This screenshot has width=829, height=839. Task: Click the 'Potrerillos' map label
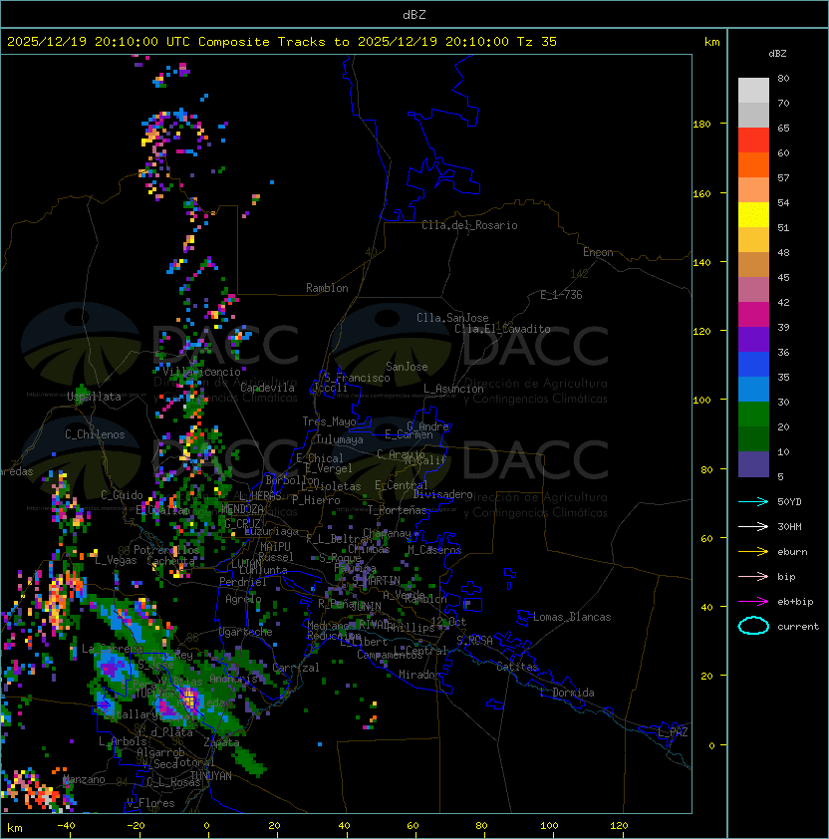(x=166, y=550)
